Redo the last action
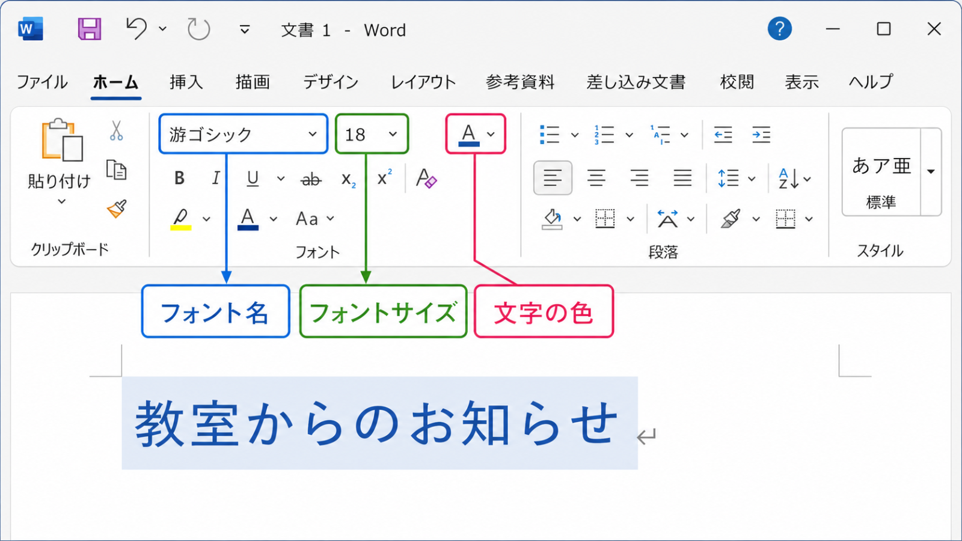Image resolution: width=962 pixels, height=541 pixels. point(198,29)
